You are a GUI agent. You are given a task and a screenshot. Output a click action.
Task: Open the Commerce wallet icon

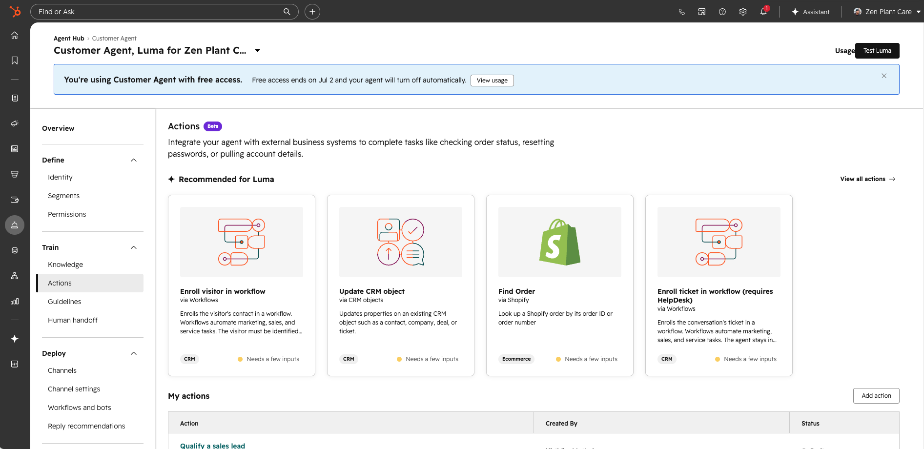pyautogui.click(x=15, y=200)
